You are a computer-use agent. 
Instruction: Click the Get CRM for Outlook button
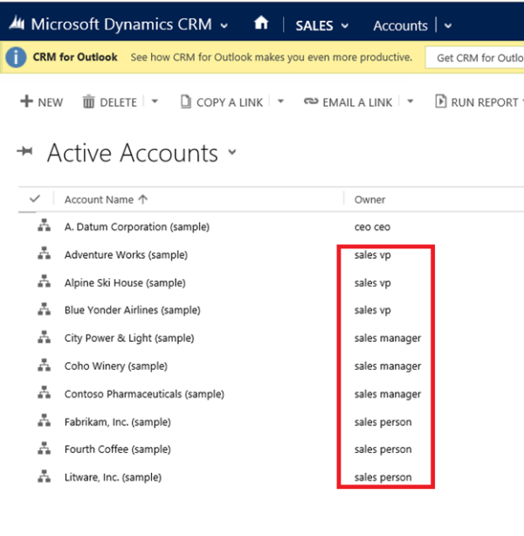tap(475, 58)
